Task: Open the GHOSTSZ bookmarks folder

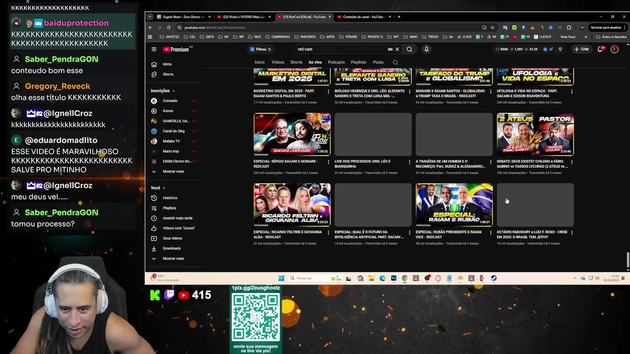Action: point(170,37)
